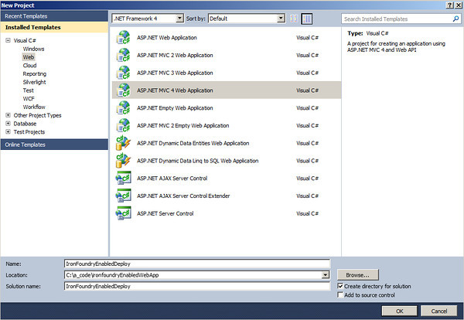Screen dimensions: 464x320
Task: Click the Browse... button
Action: [357, 274]
